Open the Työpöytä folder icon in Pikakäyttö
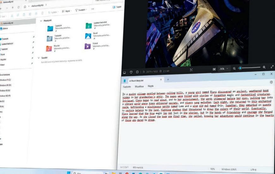 pyautogui.click(x=50, y=28)
